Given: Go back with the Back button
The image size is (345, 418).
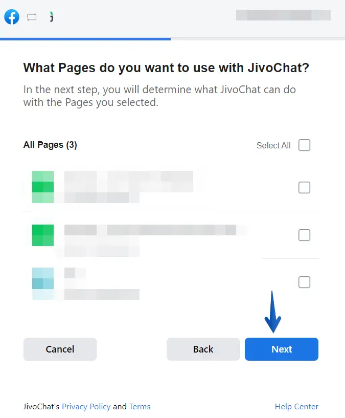Looking at the screenshot, I should (203, 349).
